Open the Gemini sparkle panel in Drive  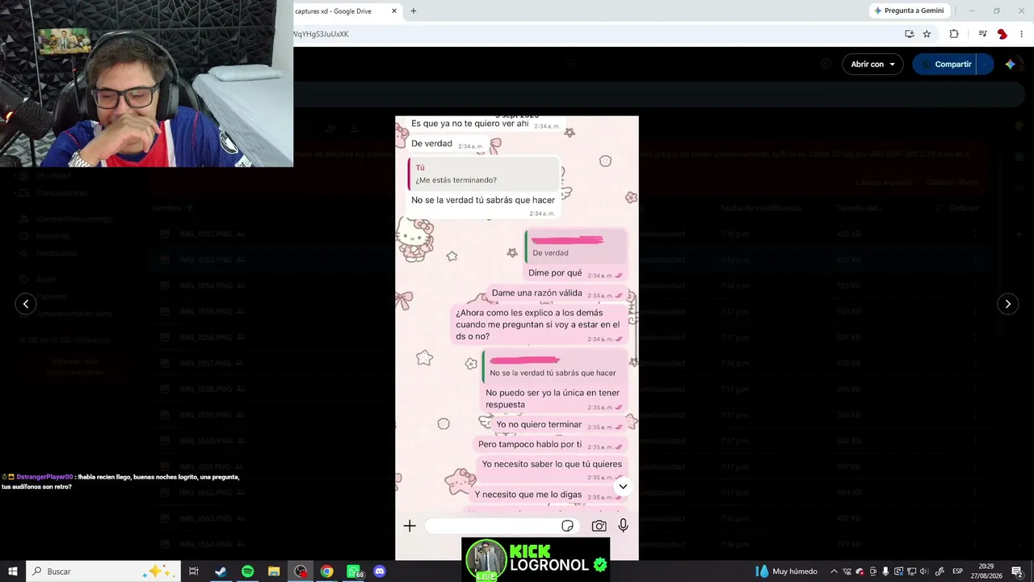1010,64
